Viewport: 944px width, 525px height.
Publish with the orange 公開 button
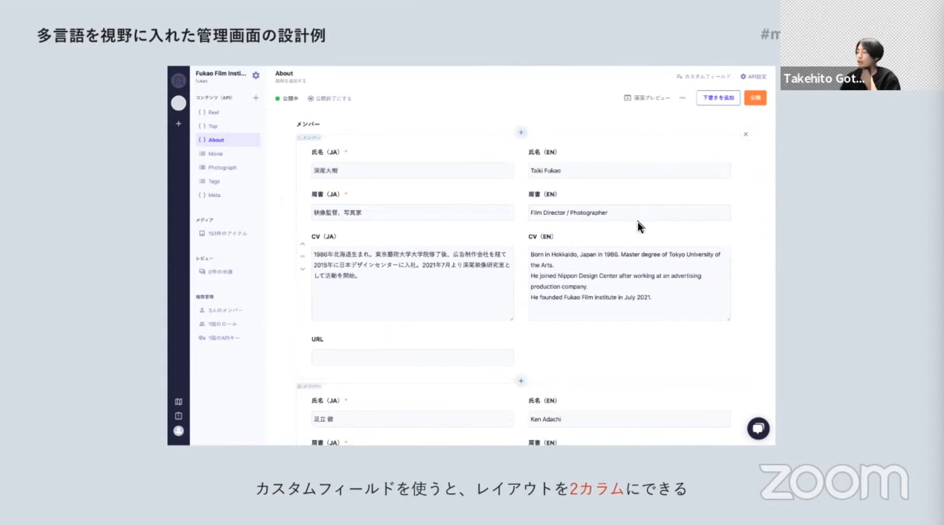(x=755, y=98)
